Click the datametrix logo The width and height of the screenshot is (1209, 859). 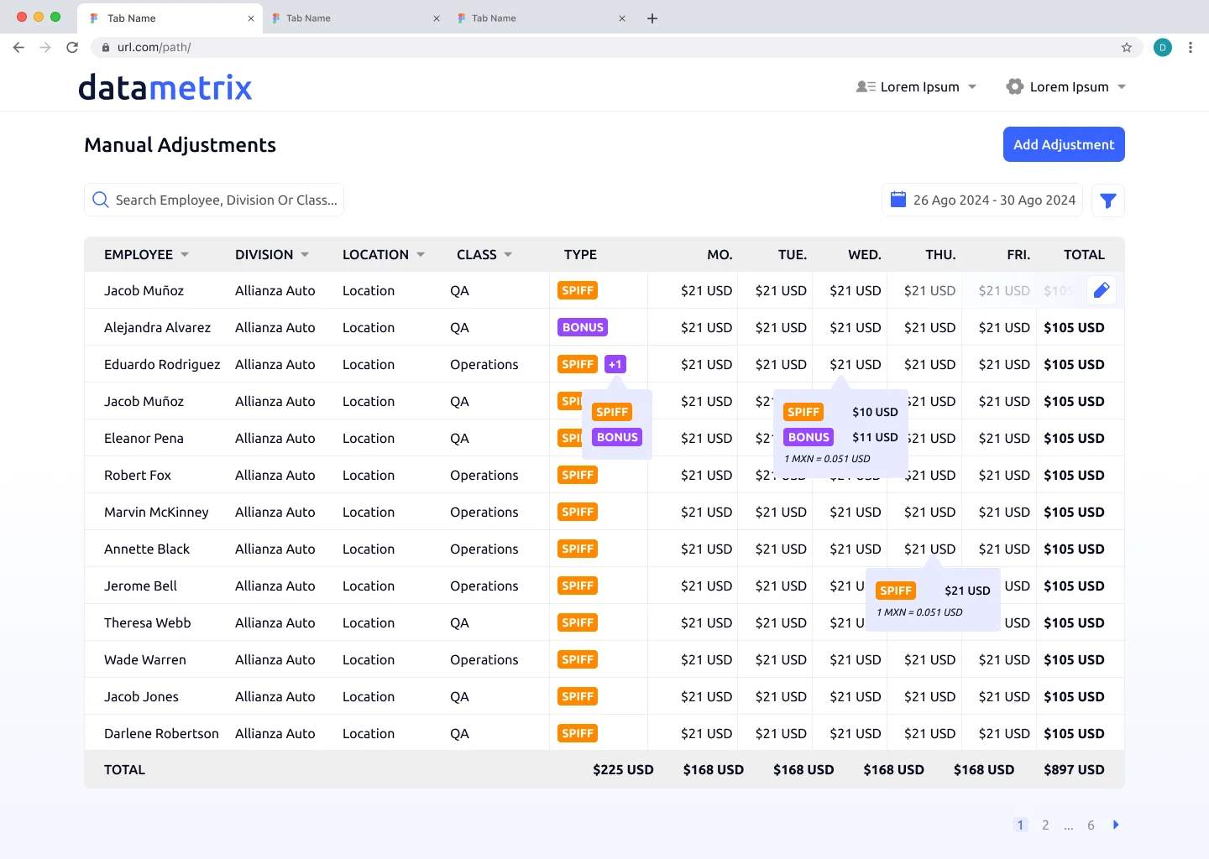coord(165,87)
